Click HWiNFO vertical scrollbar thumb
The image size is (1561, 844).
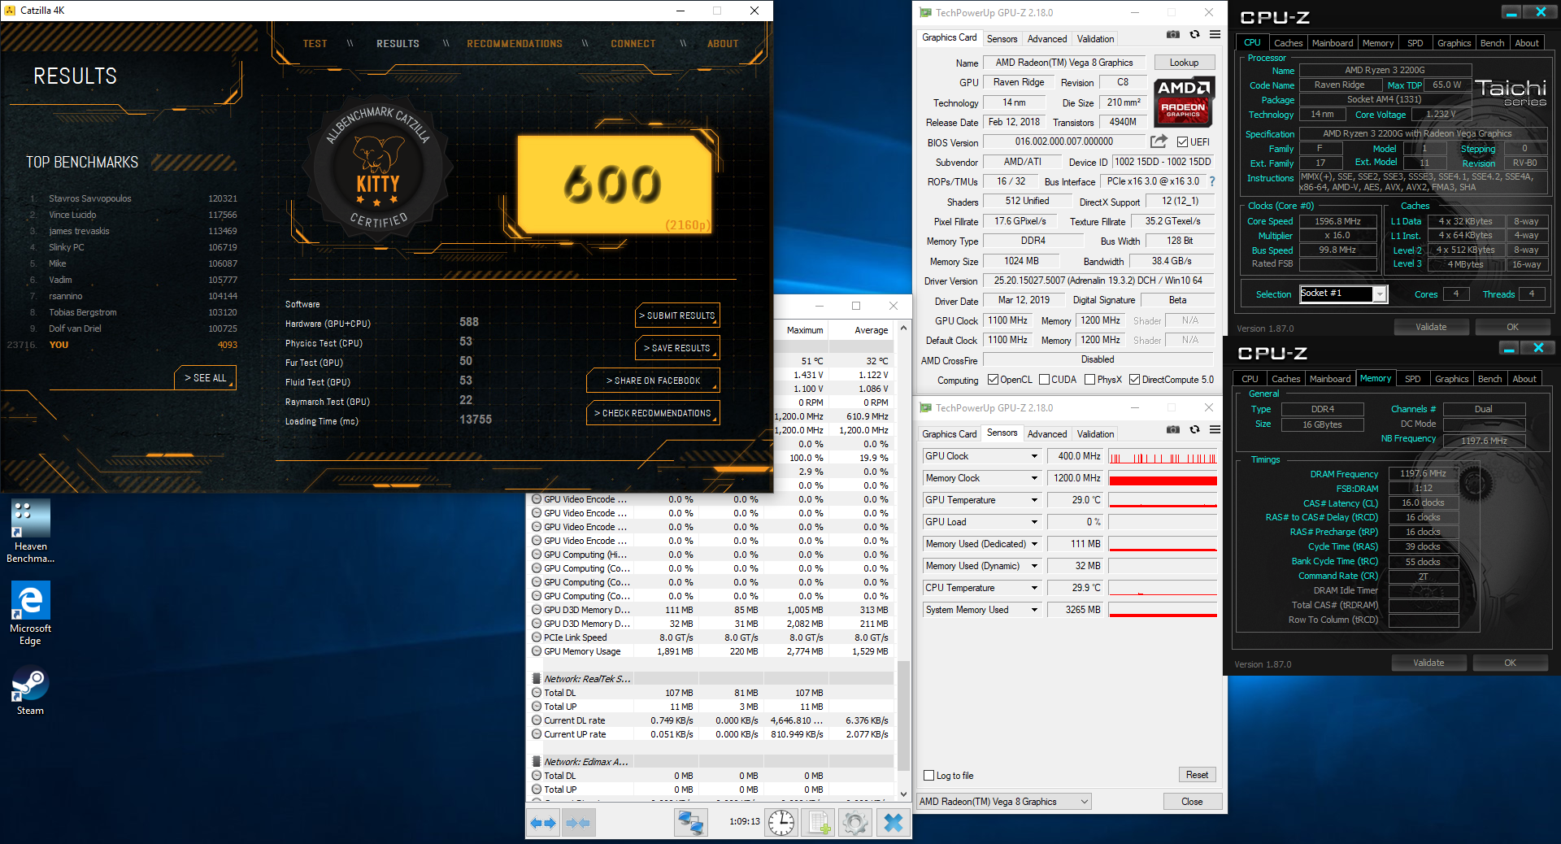903,716
